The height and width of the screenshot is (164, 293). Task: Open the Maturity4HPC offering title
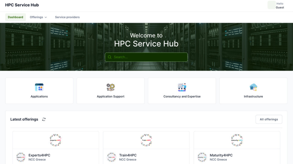pyautogui.click(x=221, y=155)
